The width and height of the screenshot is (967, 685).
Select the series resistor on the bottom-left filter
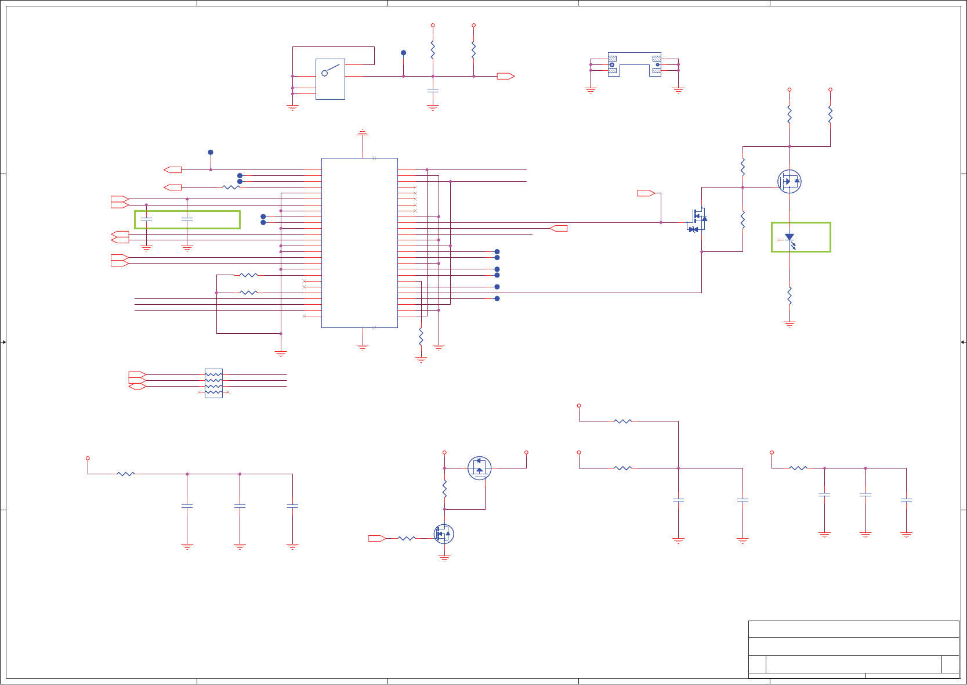126,474
